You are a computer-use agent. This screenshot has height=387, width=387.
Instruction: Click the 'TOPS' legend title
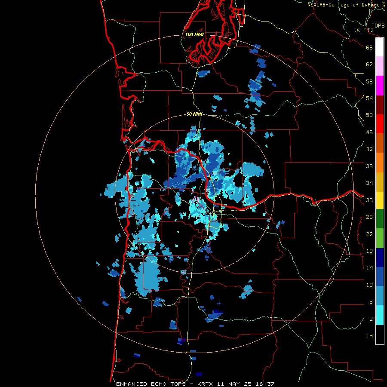(x=378, y=25)
